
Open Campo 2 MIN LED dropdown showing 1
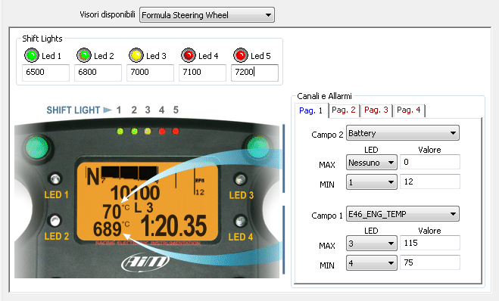(371, 182)
